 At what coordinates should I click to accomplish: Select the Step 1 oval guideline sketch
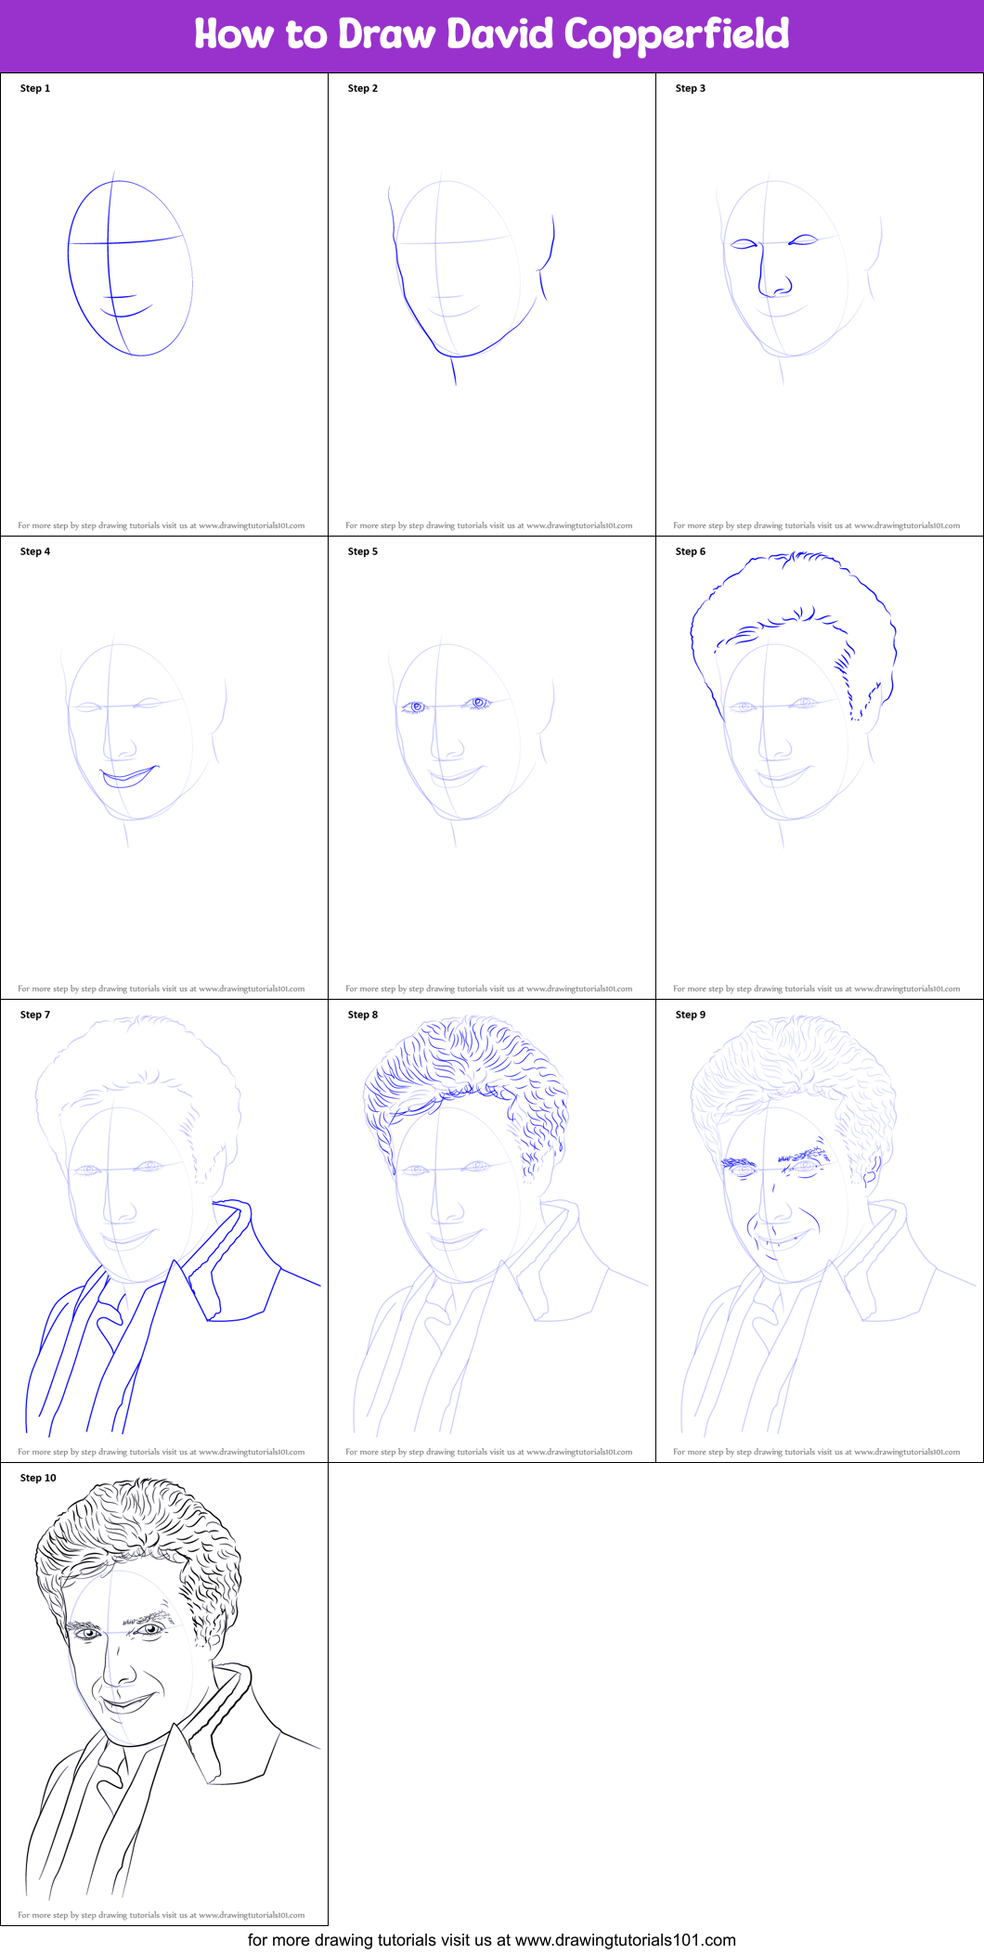[130, 269]
